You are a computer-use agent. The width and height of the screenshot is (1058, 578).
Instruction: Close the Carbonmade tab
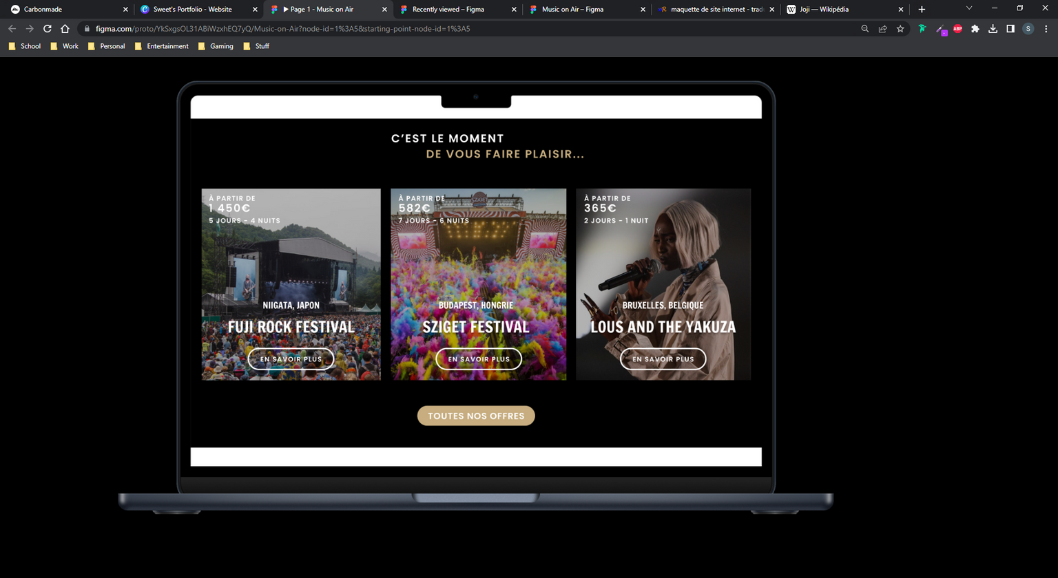[x=125, y=10]
